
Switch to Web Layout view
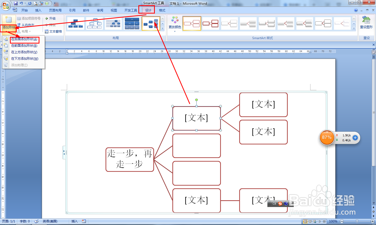click(315, 221)
